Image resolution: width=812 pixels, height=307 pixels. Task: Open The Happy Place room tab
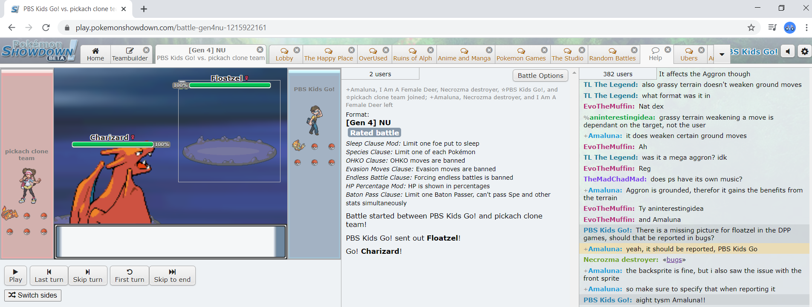pyautogui.click(x=329, y=55)
